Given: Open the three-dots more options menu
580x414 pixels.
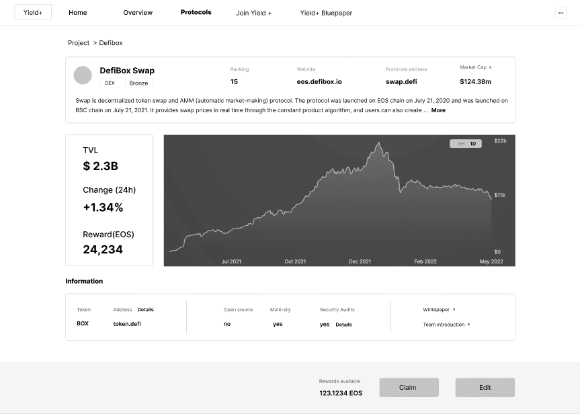Looking at the screenshot, I should (561, 13).
